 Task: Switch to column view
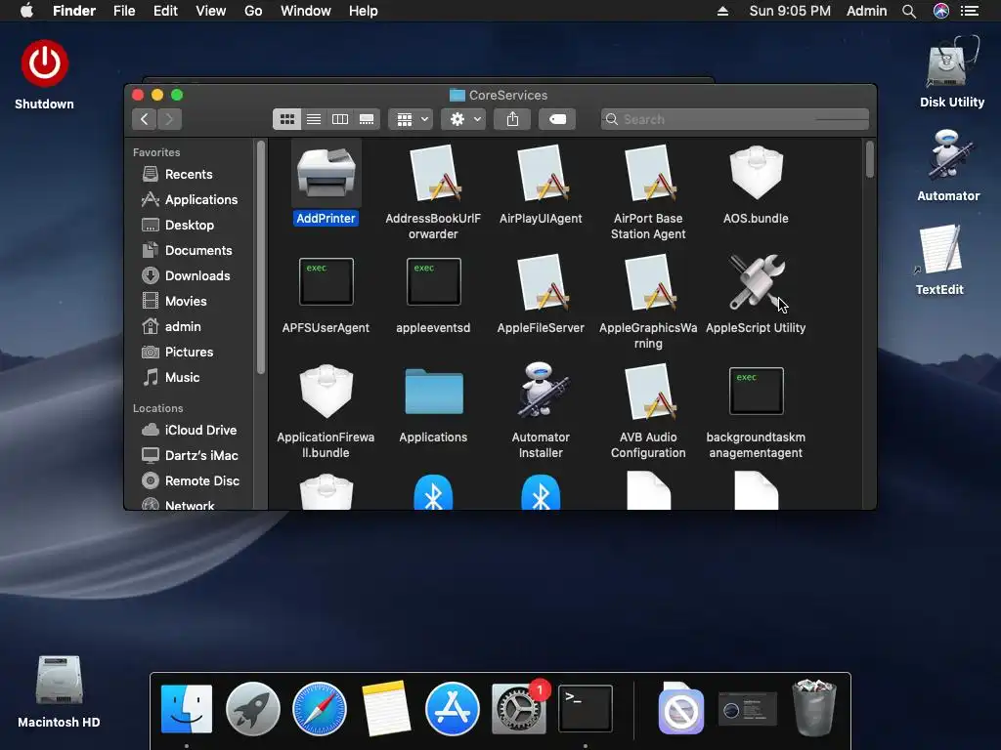(340, 119)
